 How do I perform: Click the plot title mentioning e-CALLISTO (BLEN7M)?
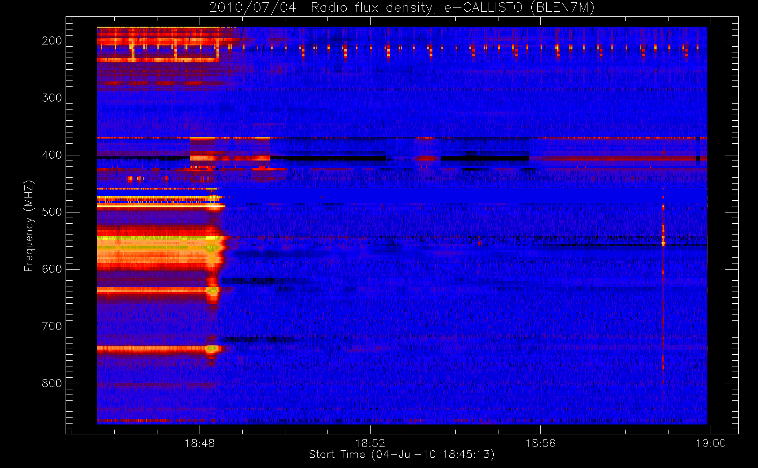point(402,8)
